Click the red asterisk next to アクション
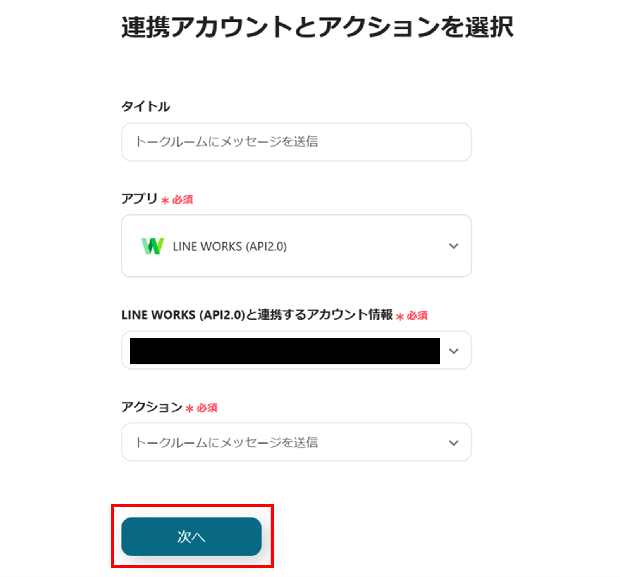The image size is (620, 577). pyautogui.click(x=189, y=409)
